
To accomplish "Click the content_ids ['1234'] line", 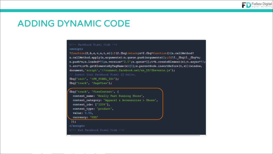I will pos(91,105).
